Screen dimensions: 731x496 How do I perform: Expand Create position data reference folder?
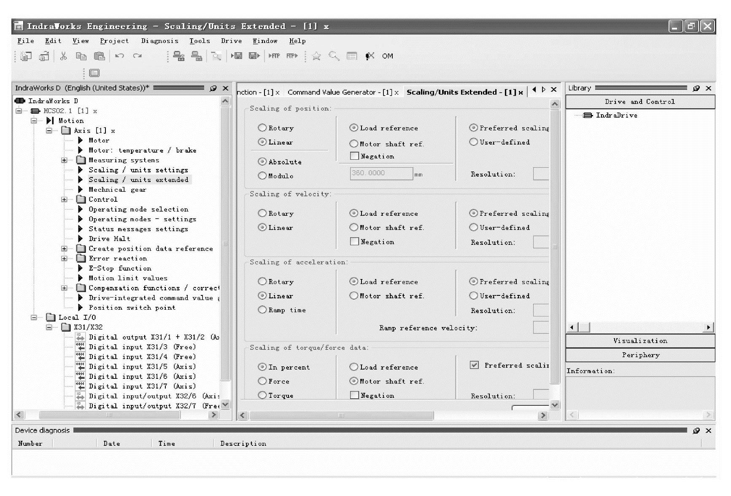pos(64,249)
